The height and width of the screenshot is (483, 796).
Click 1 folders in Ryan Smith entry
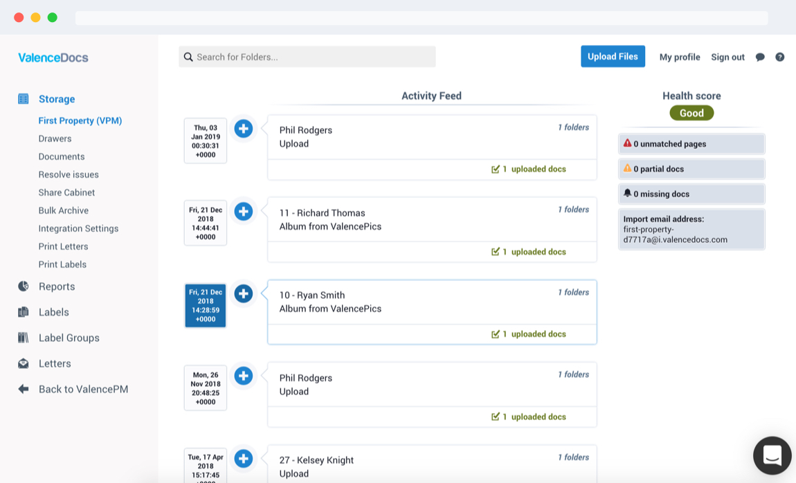[x=574, y=292]
